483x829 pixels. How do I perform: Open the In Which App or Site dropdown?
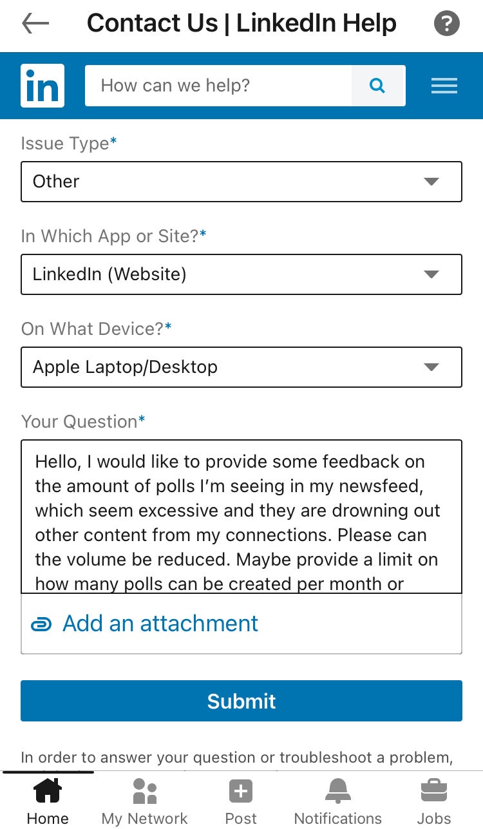click(241, 274)
